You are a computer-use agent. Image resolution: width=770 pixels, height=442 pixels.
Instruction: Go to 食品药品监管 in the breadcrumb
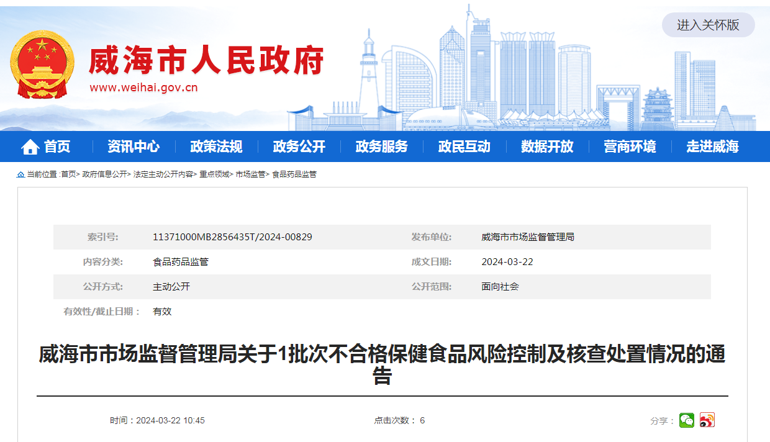294,174
